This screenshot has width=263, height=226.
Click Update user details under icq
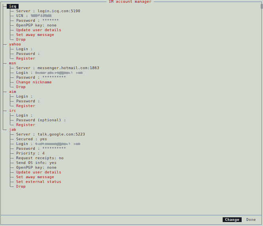coord(38,30)
